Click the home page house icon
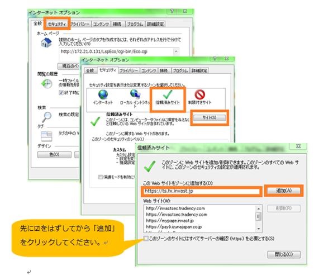319x275 pixels. tap(46, 42)
